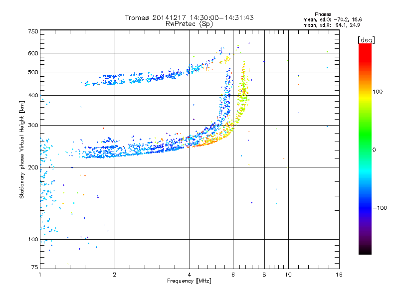Click y-axis tick label "400"
Viewport: 399px width, 299px height.
[33, 95]
